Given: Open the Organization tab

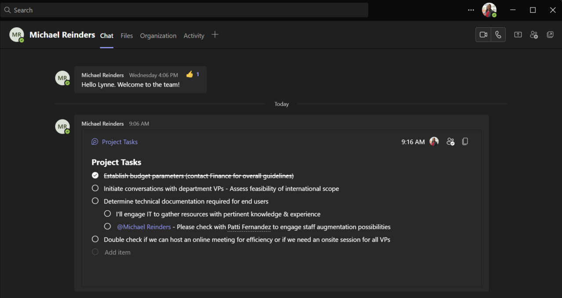Looking at the screenshot, I should 158,36.
